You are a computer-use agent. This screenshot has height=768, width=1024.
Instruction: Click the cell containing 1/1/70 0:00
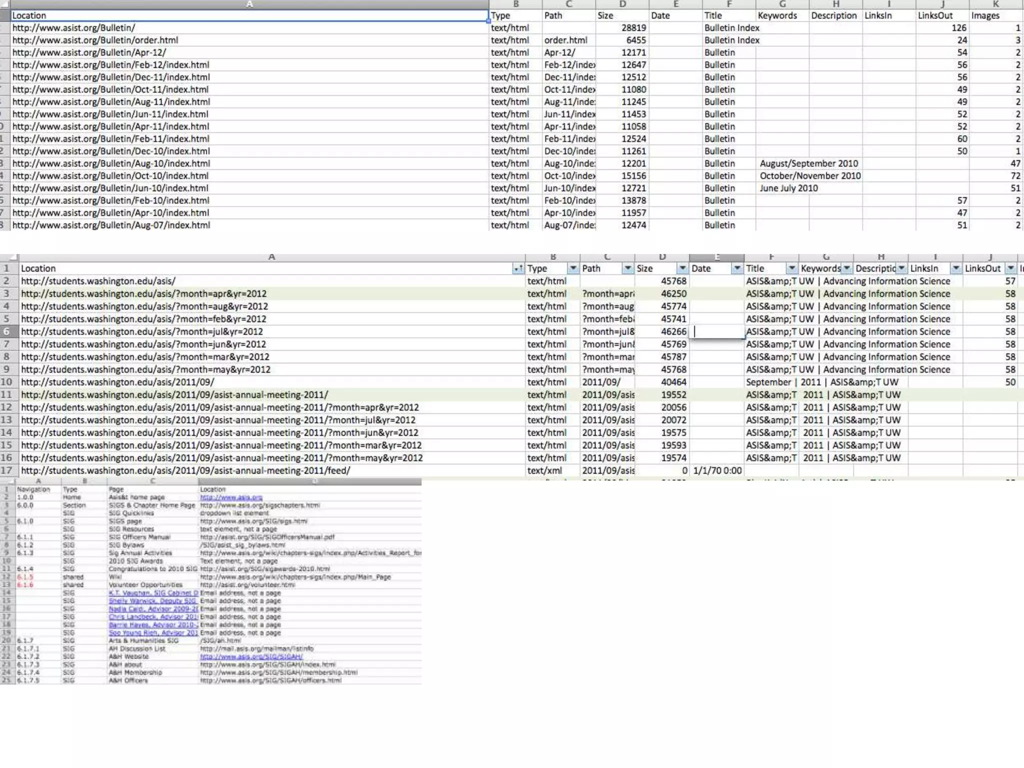click(716, 470)
